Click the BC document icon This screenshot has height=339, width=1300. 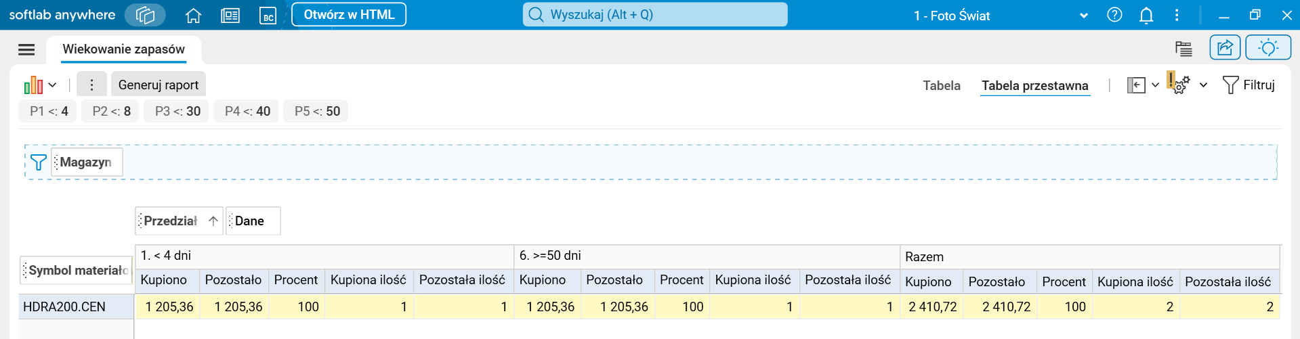[x=268, y=16]
